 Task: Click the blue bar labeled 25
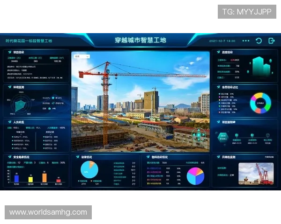point(16,179)
